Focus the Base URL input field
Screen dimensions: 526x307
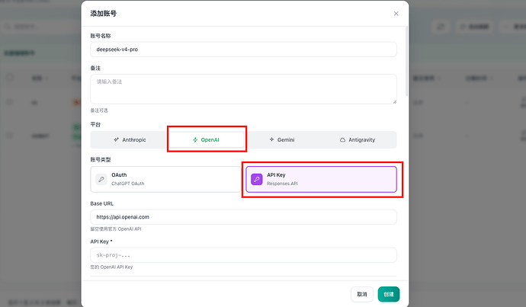[x=243, y=217]
